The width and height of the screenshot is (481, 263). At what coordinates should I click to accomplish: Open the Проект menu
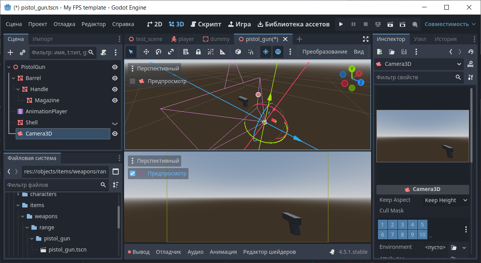(x=38, y=24)
